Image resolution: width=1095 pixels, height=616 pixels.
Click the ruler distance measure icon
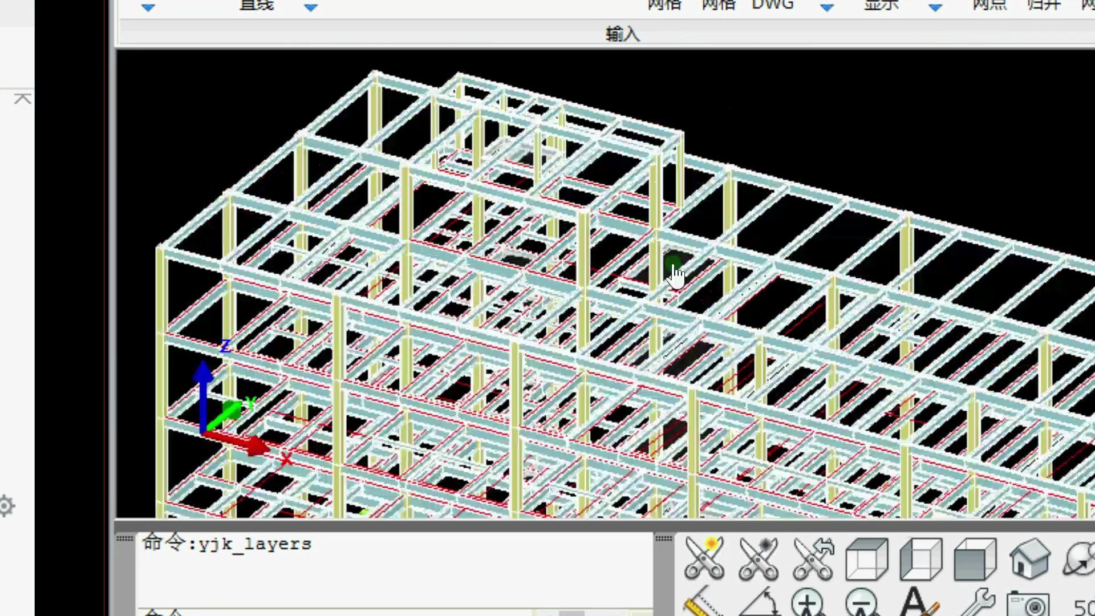(x=703, y=603)
